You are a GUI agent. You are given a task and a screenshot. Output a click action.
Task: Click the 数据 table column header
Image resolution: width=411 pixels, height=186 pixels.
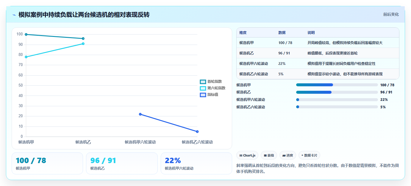pyautogui.click(x=282, y=33)
